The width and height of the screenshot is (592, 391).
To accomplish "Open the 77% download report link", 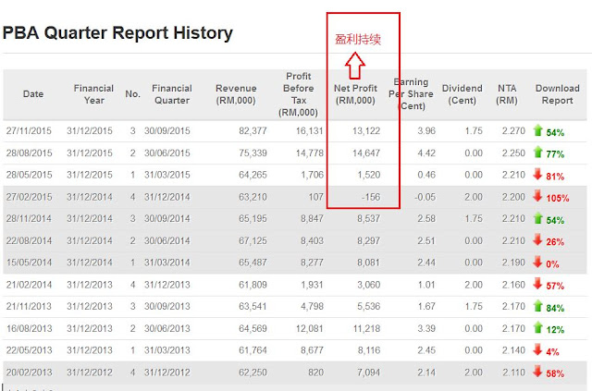I will click(x=555, y=154).
